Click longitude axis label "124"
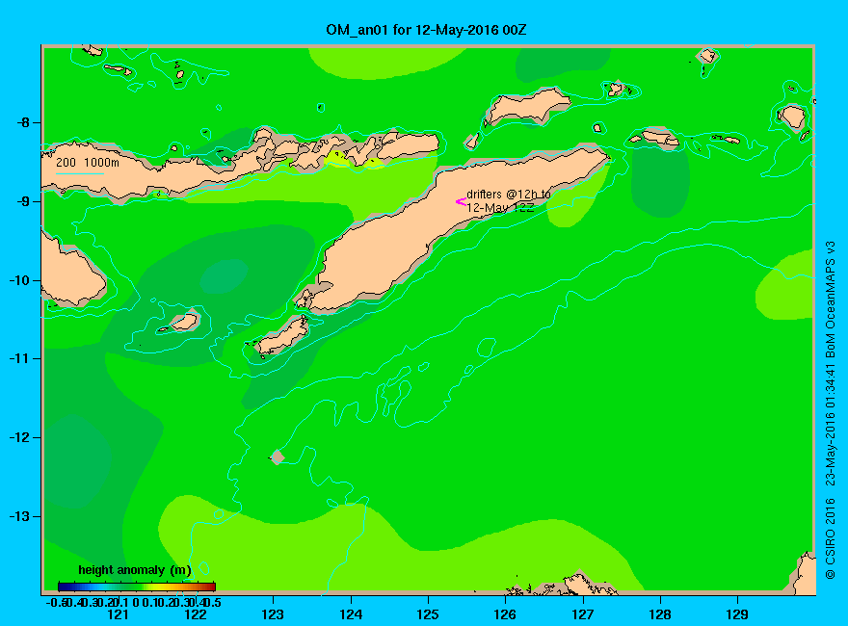This screenshot has width=848, height=626. [x=351, y=614]
